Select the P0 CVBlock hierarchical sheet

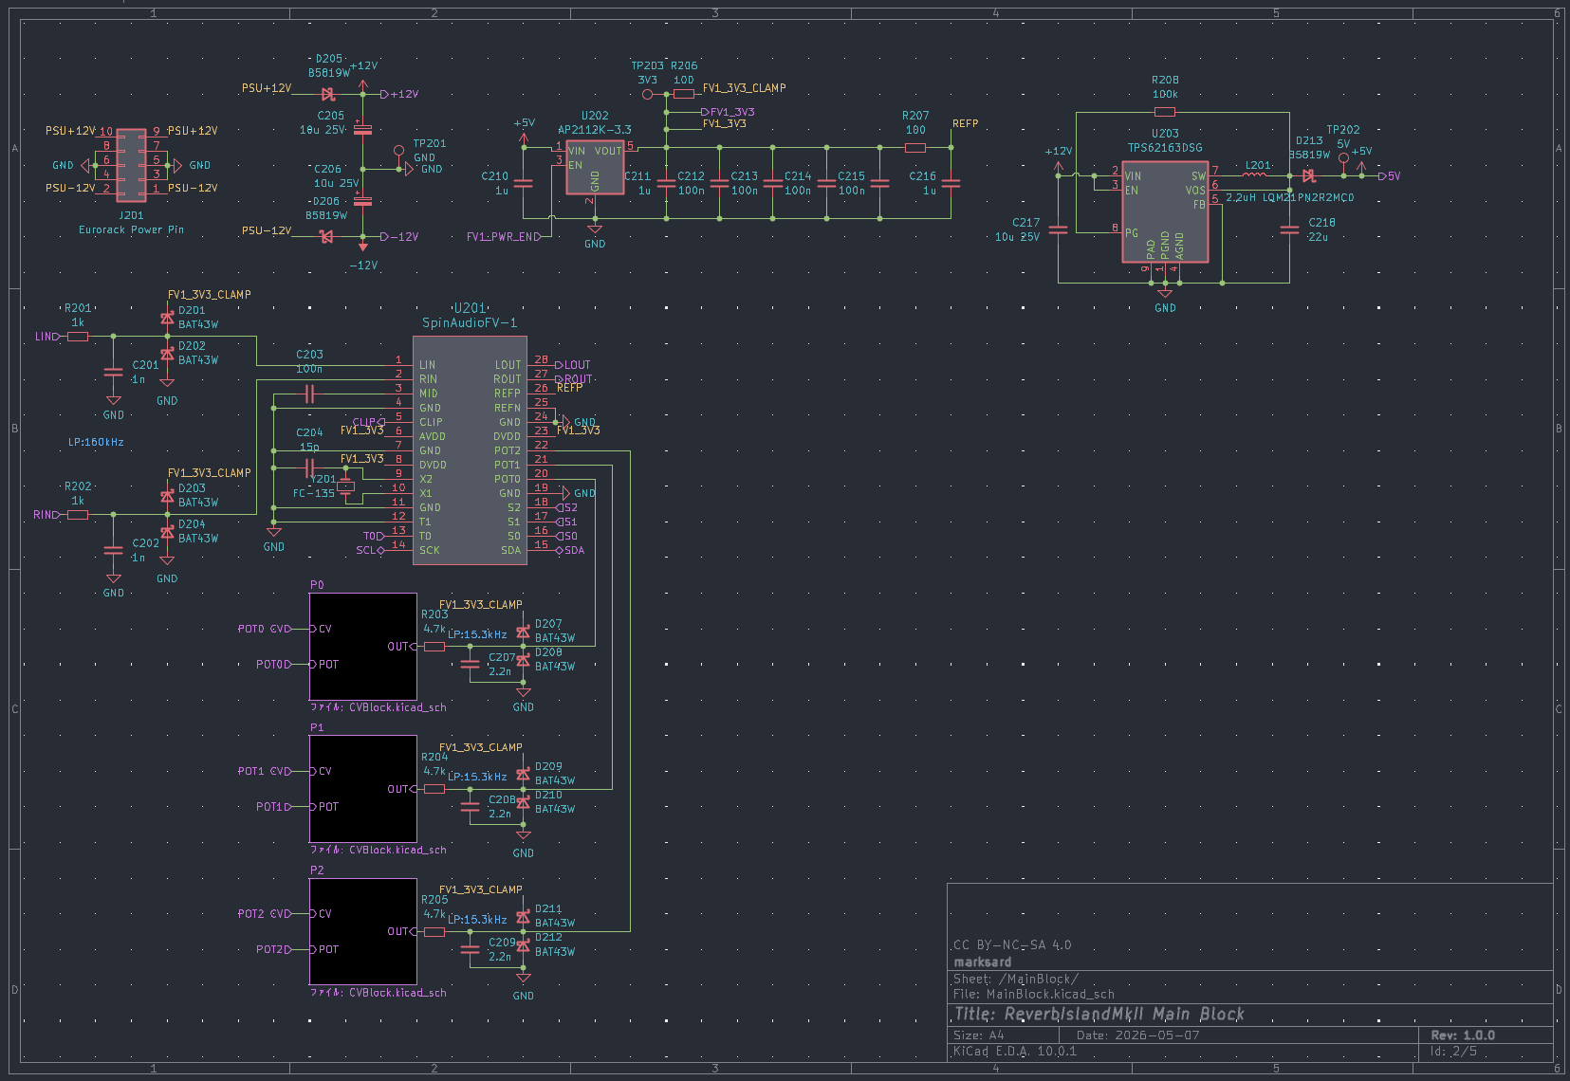363,647
